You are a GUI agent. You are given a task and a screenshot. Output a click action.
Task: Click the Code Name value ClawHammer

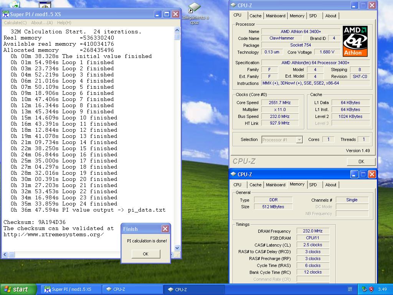tap(282, 38)
